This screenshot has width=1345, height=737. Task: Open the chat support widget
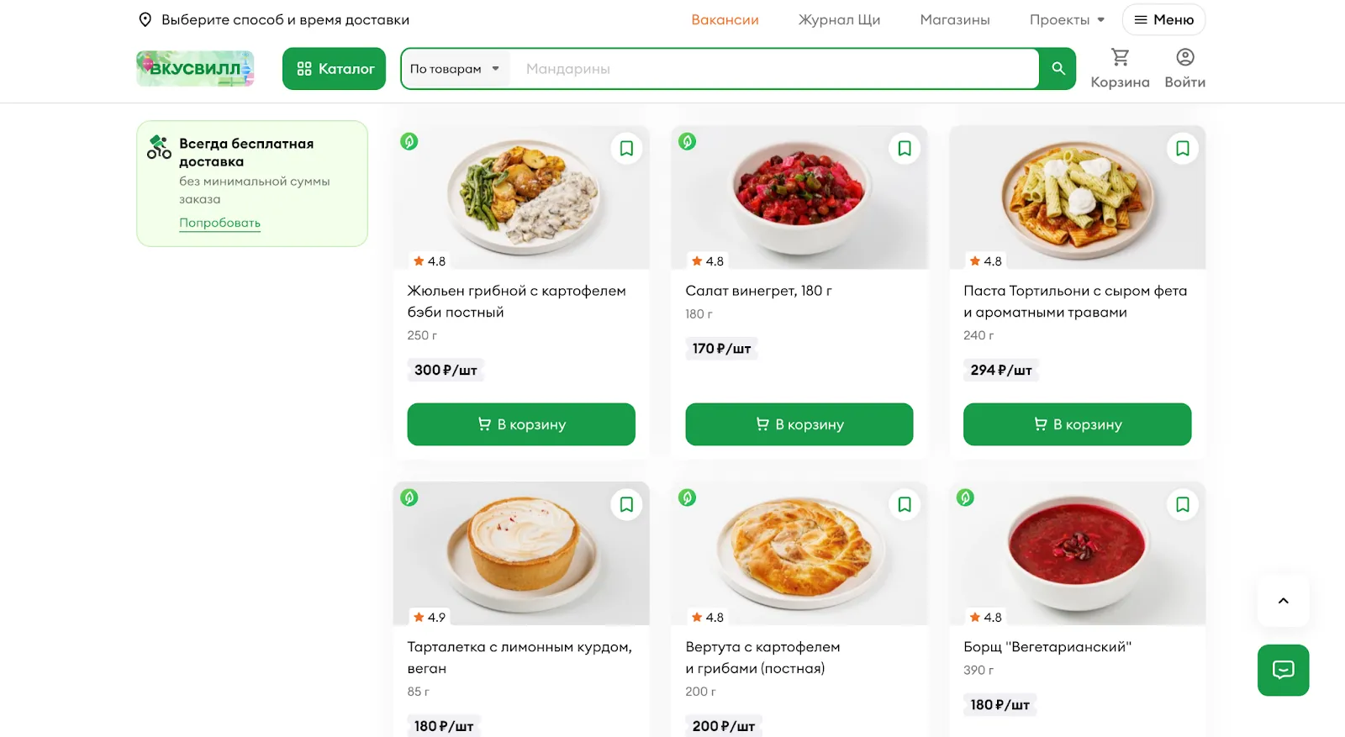tap(1283, 670)
